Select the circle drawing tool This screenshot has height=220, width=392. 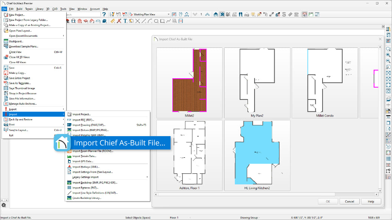[156, 21]
